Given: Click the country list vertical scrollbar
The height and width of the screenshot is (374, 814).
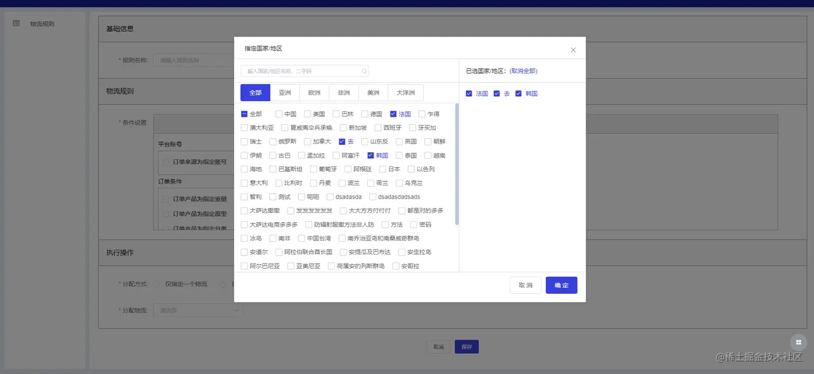Looking at the screenshot, I should tap(457, 164).
